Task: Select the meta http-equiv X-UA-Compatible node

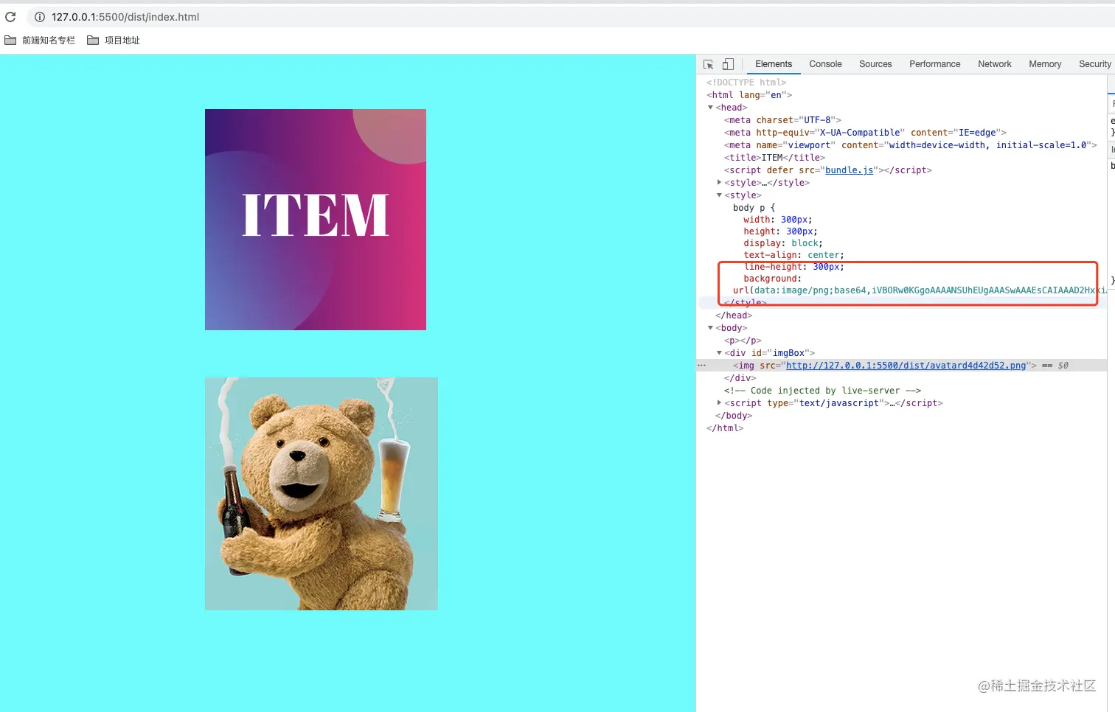Action: (x=865, y=133)
